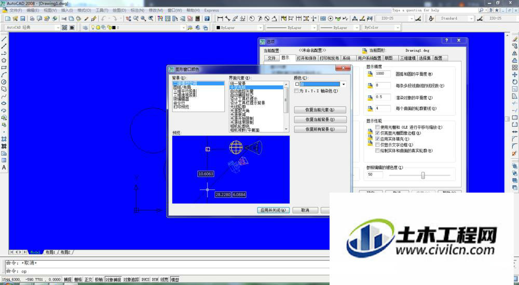Click 恢复当前背景 button
519x285 pixels.
coord(320,119)
